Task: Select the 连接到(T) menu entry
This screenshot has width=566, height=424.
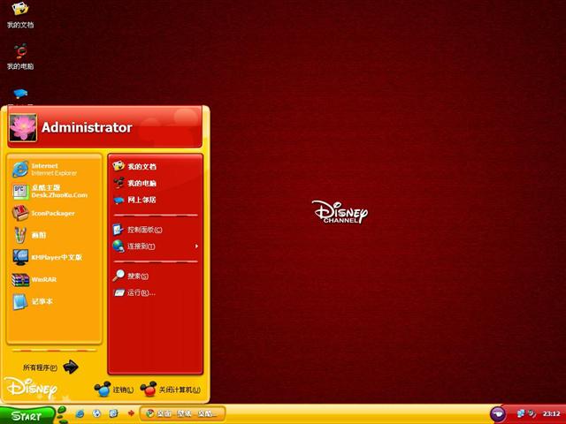Action: tap(156, 246)
